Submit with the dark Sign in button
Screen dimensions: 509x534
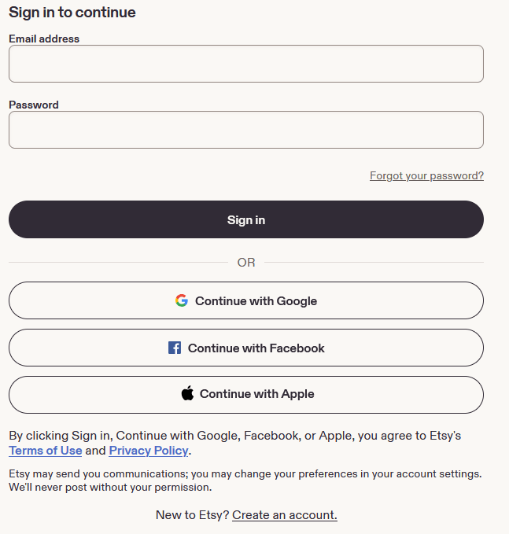point(246,219)
